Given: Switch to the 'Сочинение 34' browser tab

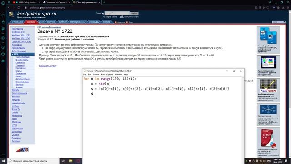Looking at the screenshot, I should pyautogui.click(x=55, y=2).
